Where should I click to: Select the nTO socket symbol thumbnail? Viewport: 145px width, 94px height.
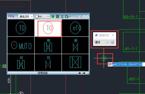click(x=75, y=28)
